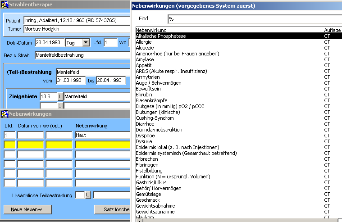Viewport: 342px width, 222px height.
Task: Click the Nebenwirkung column header
Action: 150,30
